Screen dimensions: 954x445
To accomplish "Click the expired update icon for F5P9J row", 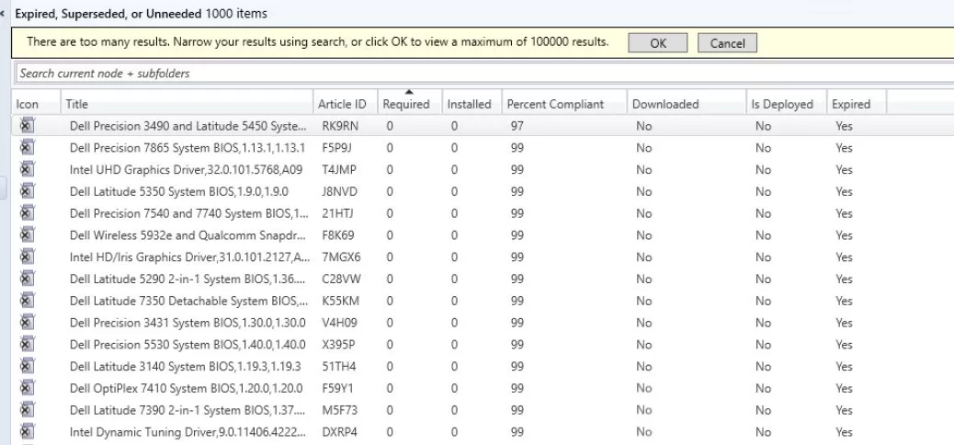I will (x=26, y=147).
